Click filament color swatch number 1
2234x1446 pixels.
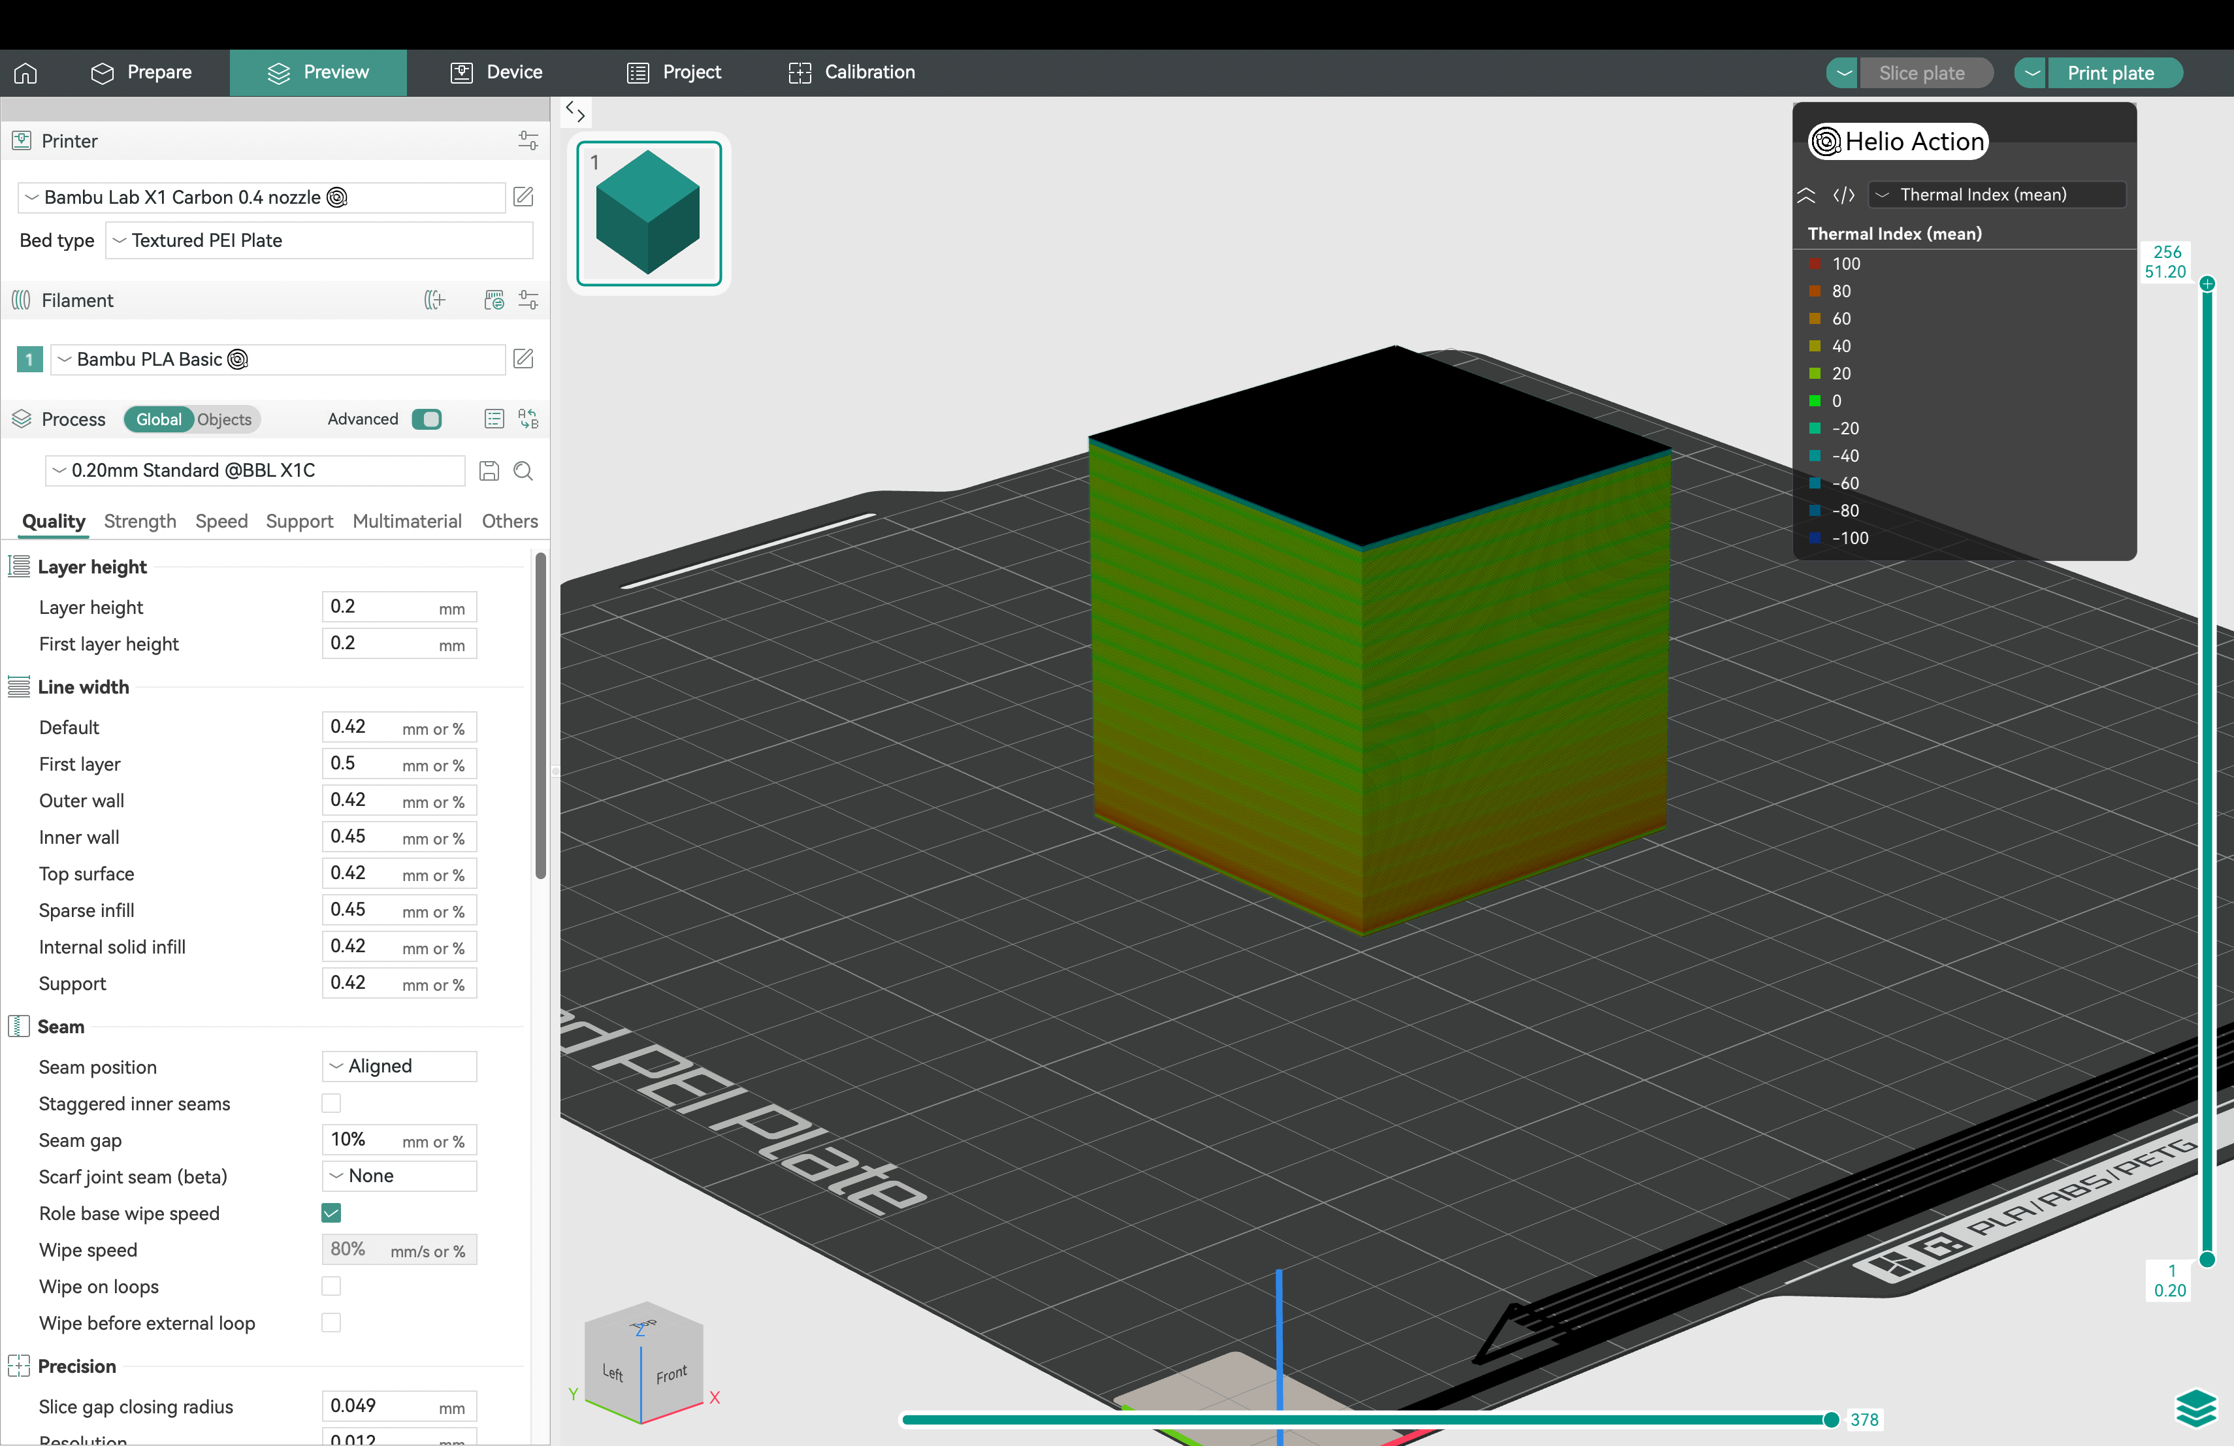click(29, 359)
